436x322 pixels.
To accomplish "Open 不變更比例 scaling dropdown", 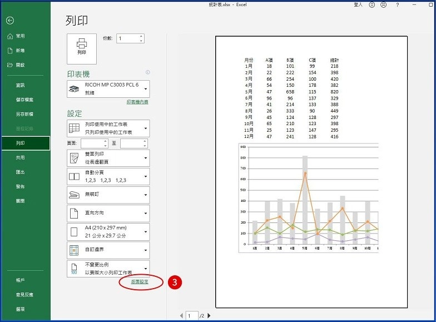I will tap(108, 269).
